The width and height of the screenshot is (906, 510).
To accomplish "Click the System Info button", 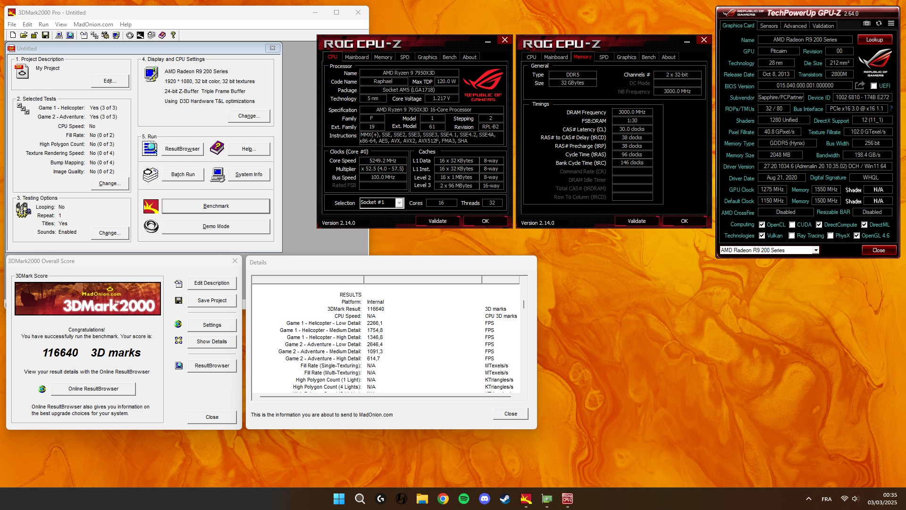I will 249,175.
